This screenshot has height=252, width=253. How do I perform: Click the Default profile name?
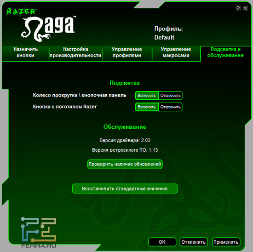(164, 37)
